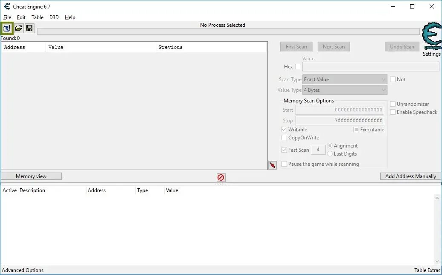This screenshot has width=442, height=275.
Task: Click the Stop address field
Action: pos(340,121)
